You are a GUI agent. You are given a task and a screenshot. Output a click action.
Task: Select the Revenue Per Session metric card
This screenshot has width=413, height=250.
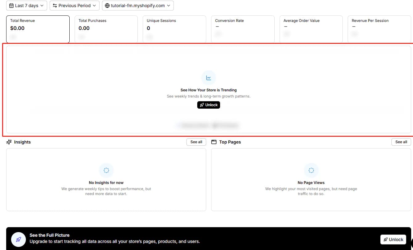379,29
